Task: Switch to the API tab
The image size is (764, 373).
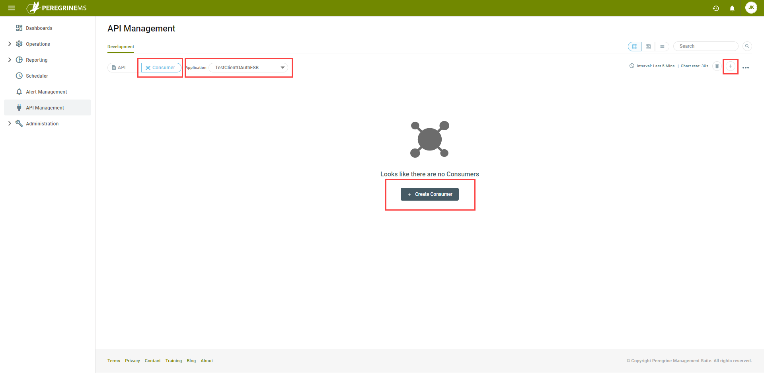Action: (119, 68)
